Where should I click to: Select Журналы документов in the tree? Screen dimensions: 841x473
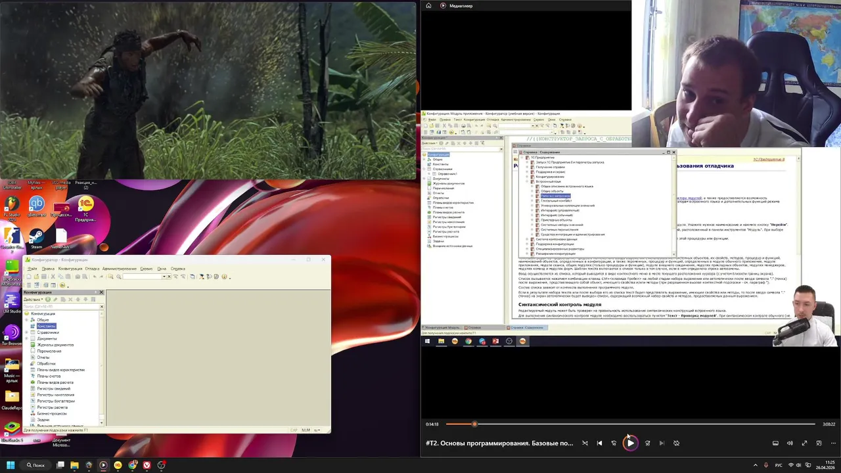click(x=55, y=345)
